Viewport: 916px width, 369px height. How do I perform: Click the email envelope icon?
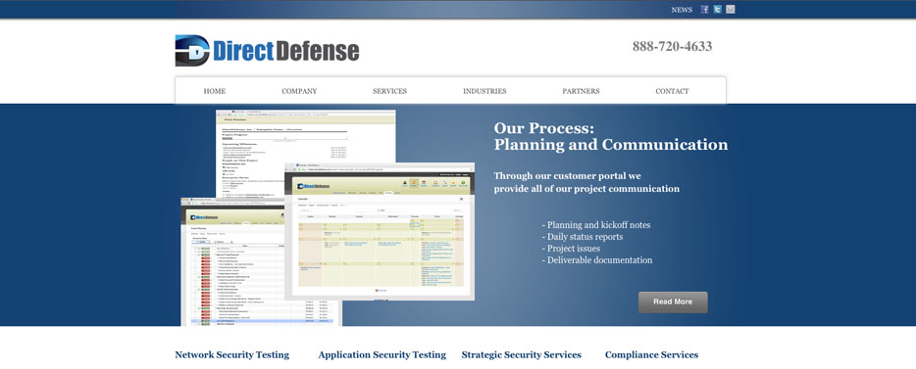pyautogui.click(x=731, y=10)
